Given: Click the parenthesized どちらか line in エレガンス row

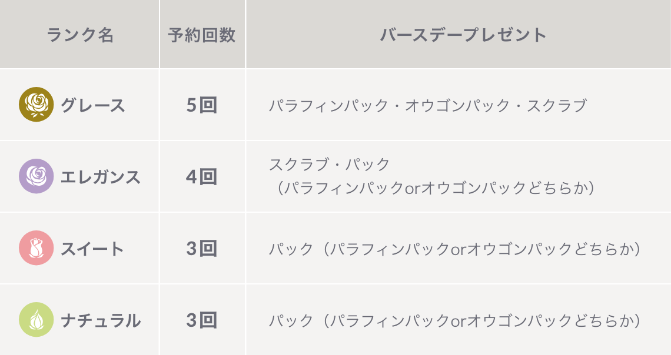Looking at the screenshot, I should coord(433,188).
